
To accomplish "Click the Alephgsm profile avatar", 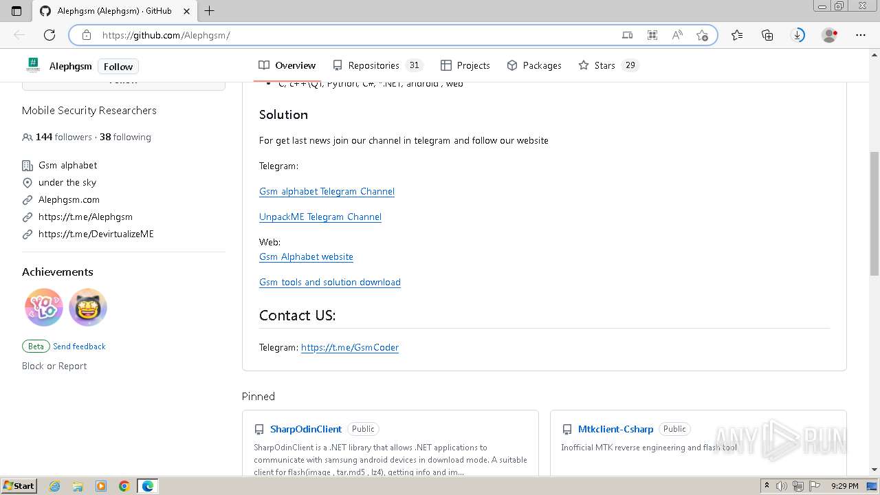I will [x=33, y=66].
